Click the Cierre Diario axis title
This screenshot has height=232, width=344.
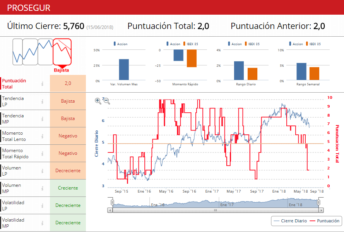click(96, 144)
